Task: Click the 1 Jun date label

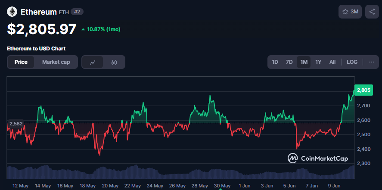Action: (x=245, y=186)
